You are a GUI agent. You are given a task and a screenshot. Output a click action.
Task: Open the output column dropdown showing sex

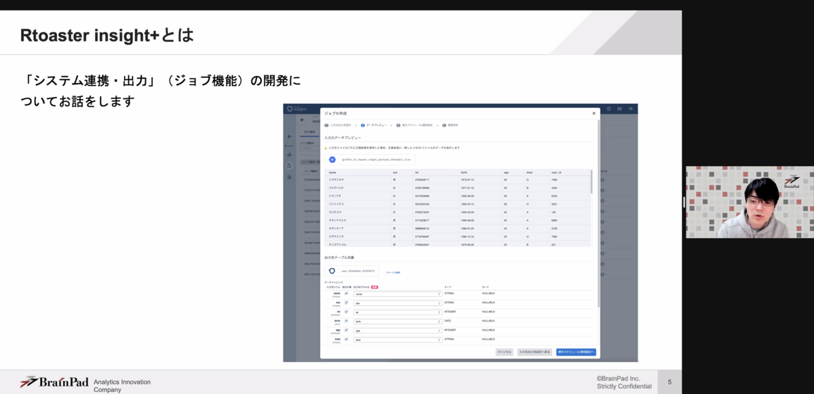pos(398,304)
